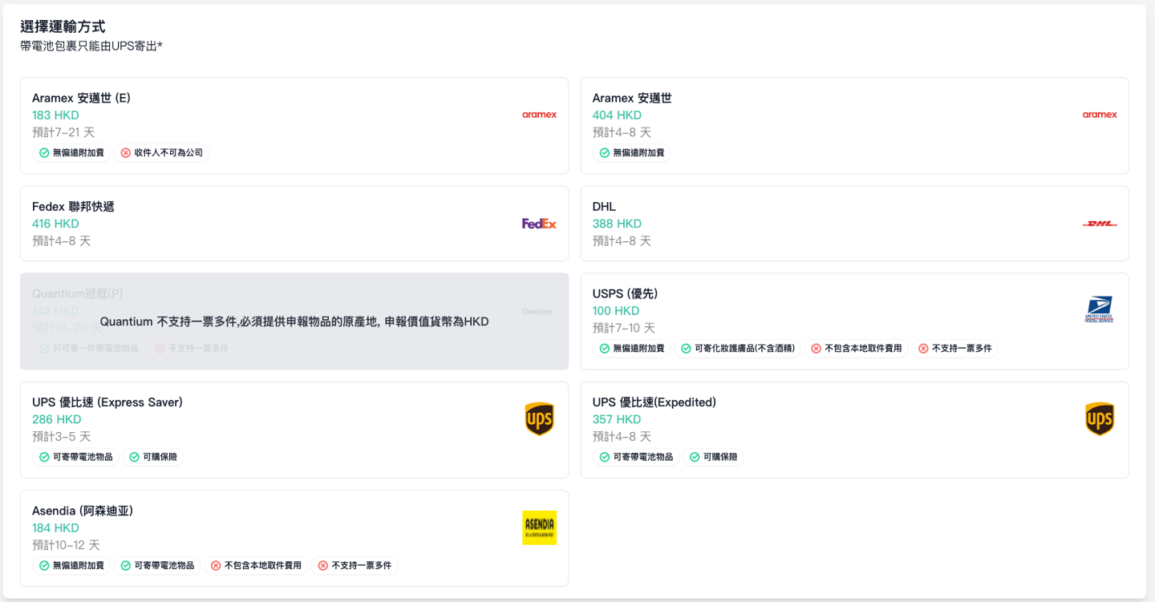The width and height of the screenshot is (1155, 602).
Task: Click the UPS shield logo on the Express Saver card
Action: click(x=539, y=419)
